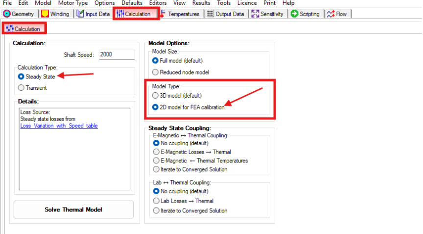Click the Geometry tab icon

(x=7, y=14)
